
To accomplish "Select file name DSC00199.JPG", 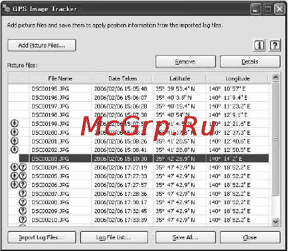I will pyautogui.click(x=50, y=124).
